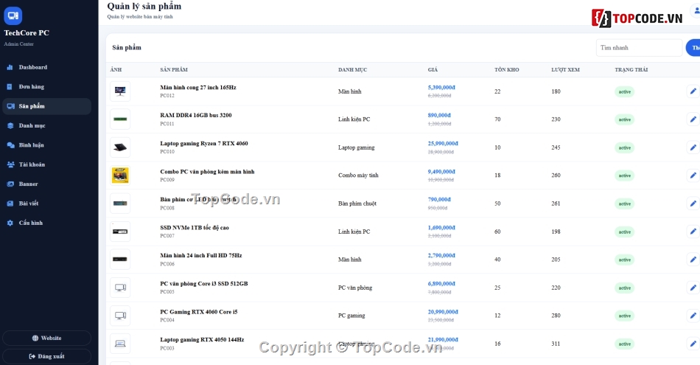700x365 pixels.
Task: Open thumbnail of Màn hình cong 27 inch
Action: (x=120, y=91)
